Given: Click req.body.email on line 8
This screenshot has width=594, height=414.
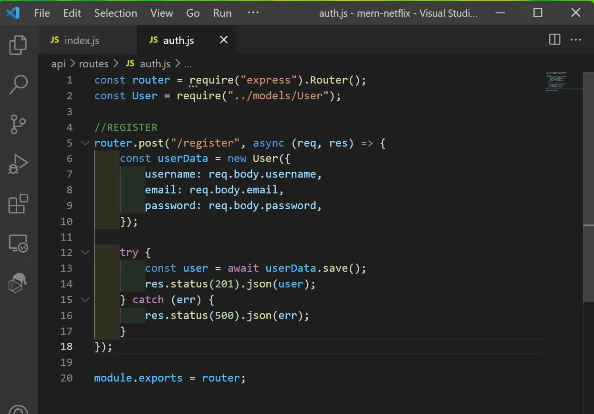Looking at the screenshot, I should (234, 190).
